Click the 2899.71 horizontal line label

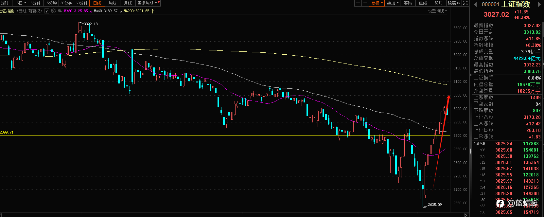[7, 132]
